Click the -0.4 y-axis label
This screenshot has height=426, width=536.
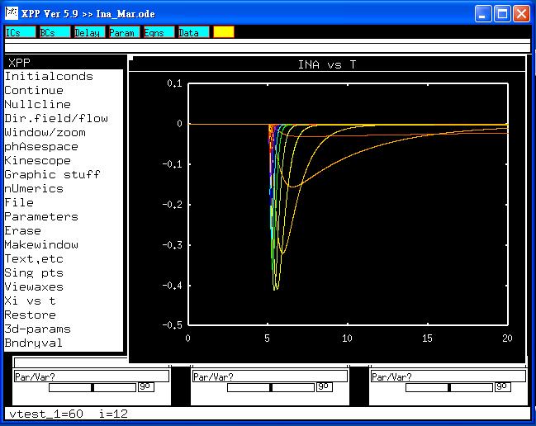172,286
